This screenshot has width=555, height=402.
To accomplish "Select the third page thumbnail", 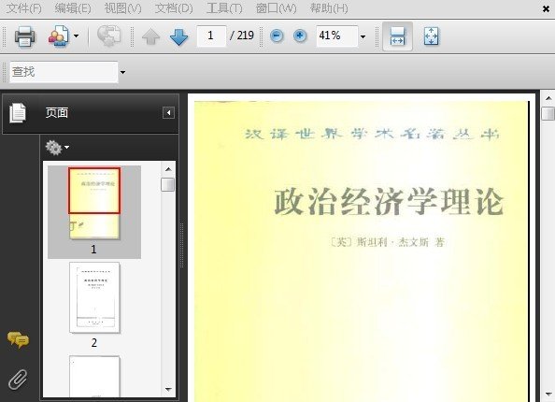I will (x=94, y=377).
